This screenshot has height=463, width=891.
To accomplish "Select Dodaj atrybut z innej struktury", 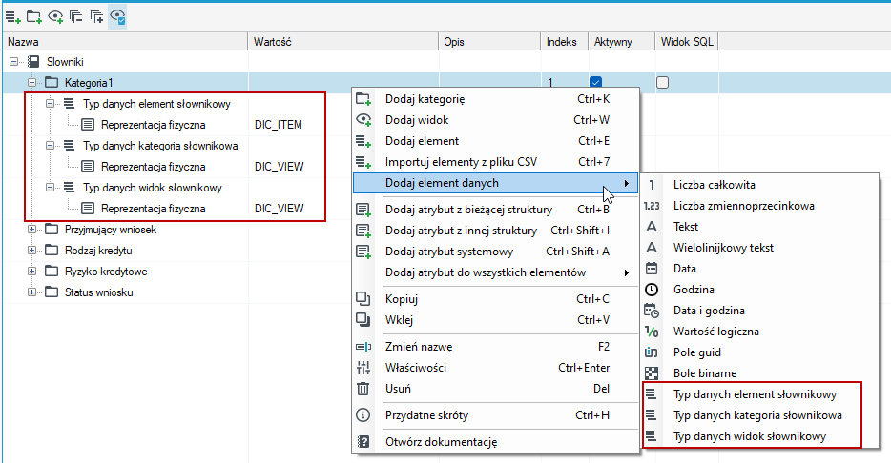I will pyautogui.click(x=495, y=231).
